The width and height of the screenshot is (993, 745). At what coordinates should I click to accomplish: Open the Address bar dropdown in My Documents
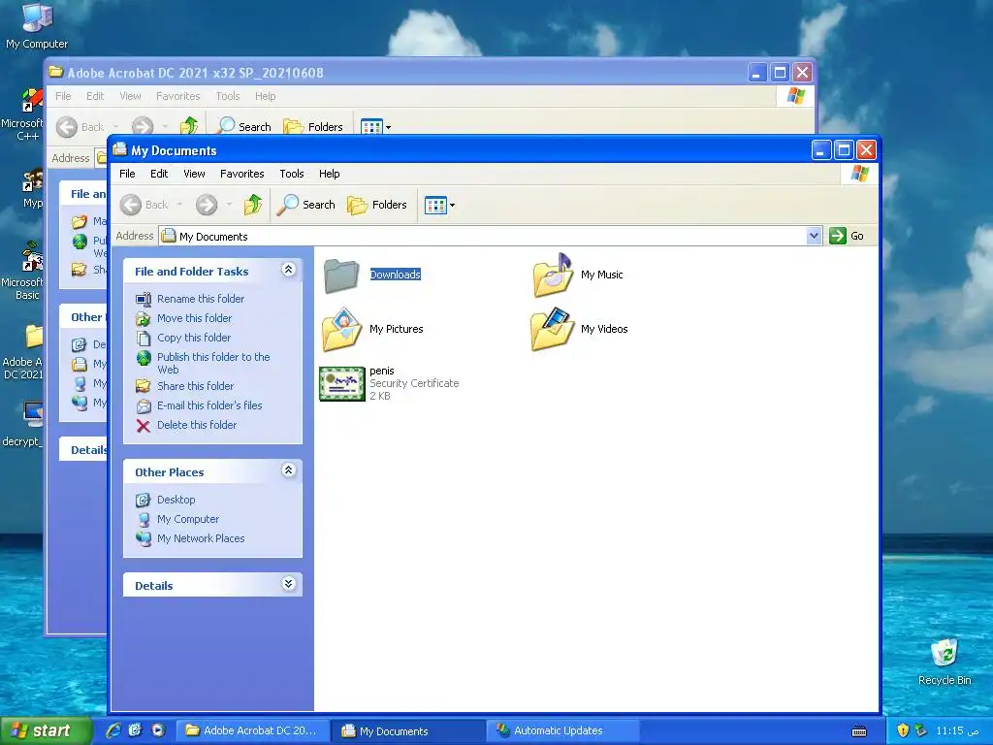pyautogui.click(x=814, y=237)
